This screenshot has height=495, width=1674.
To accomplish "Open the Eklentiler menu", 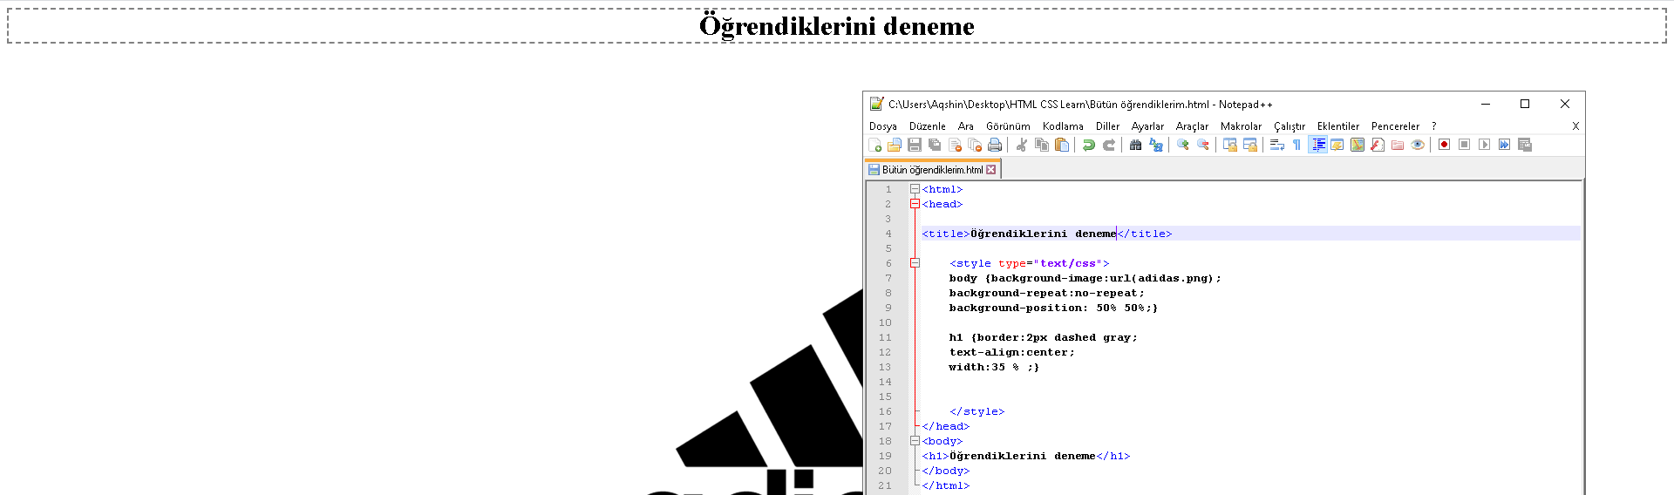I will (x=1338, y=126).
